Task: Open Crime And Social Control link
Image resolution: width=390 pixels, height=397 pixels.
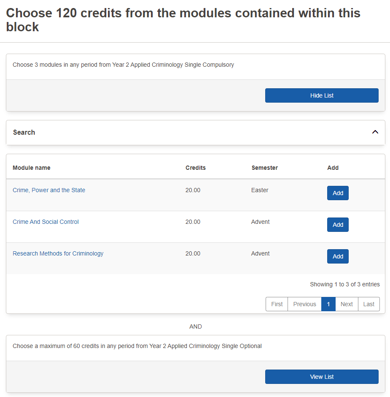Action: [x=46, y=222]
